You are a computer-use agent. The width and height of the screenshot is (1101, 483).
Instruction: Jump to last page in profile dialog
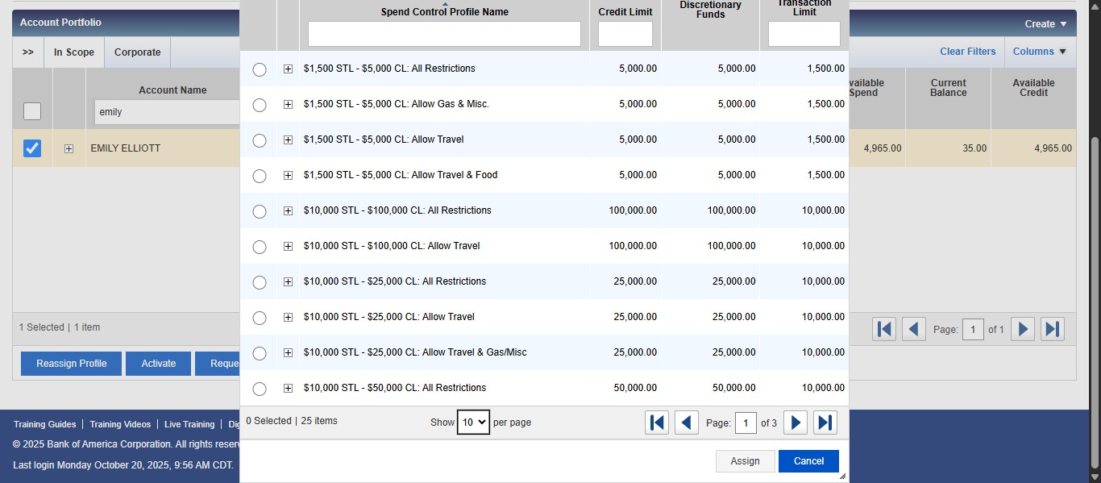tap(825, 423)
